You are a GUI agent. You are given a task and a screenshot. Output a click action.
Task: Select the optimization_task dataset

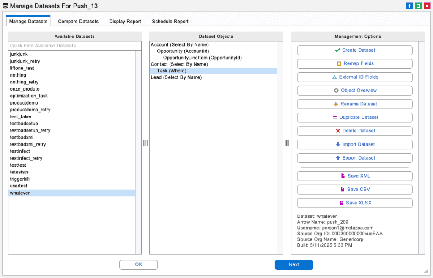point(72,96)
